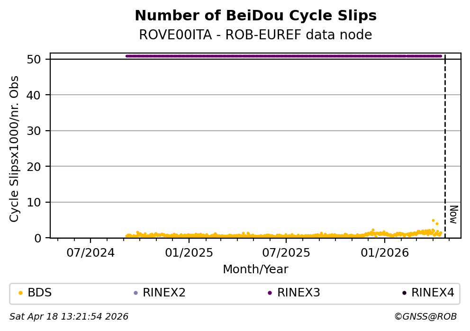This screenshot has width=470, height=331.
Task: Select the BDS legend label
Action: (40, 293)
